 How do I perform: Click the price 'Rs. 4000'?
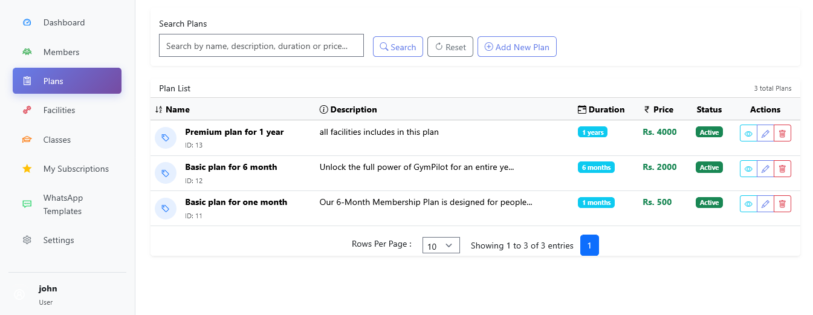click(x=659, y=132)
